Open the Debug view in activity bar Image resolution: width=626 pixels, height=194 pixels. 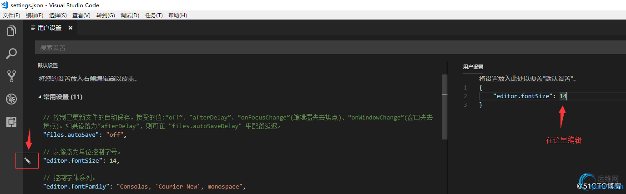pyautogui.click(x=11, y=99)
